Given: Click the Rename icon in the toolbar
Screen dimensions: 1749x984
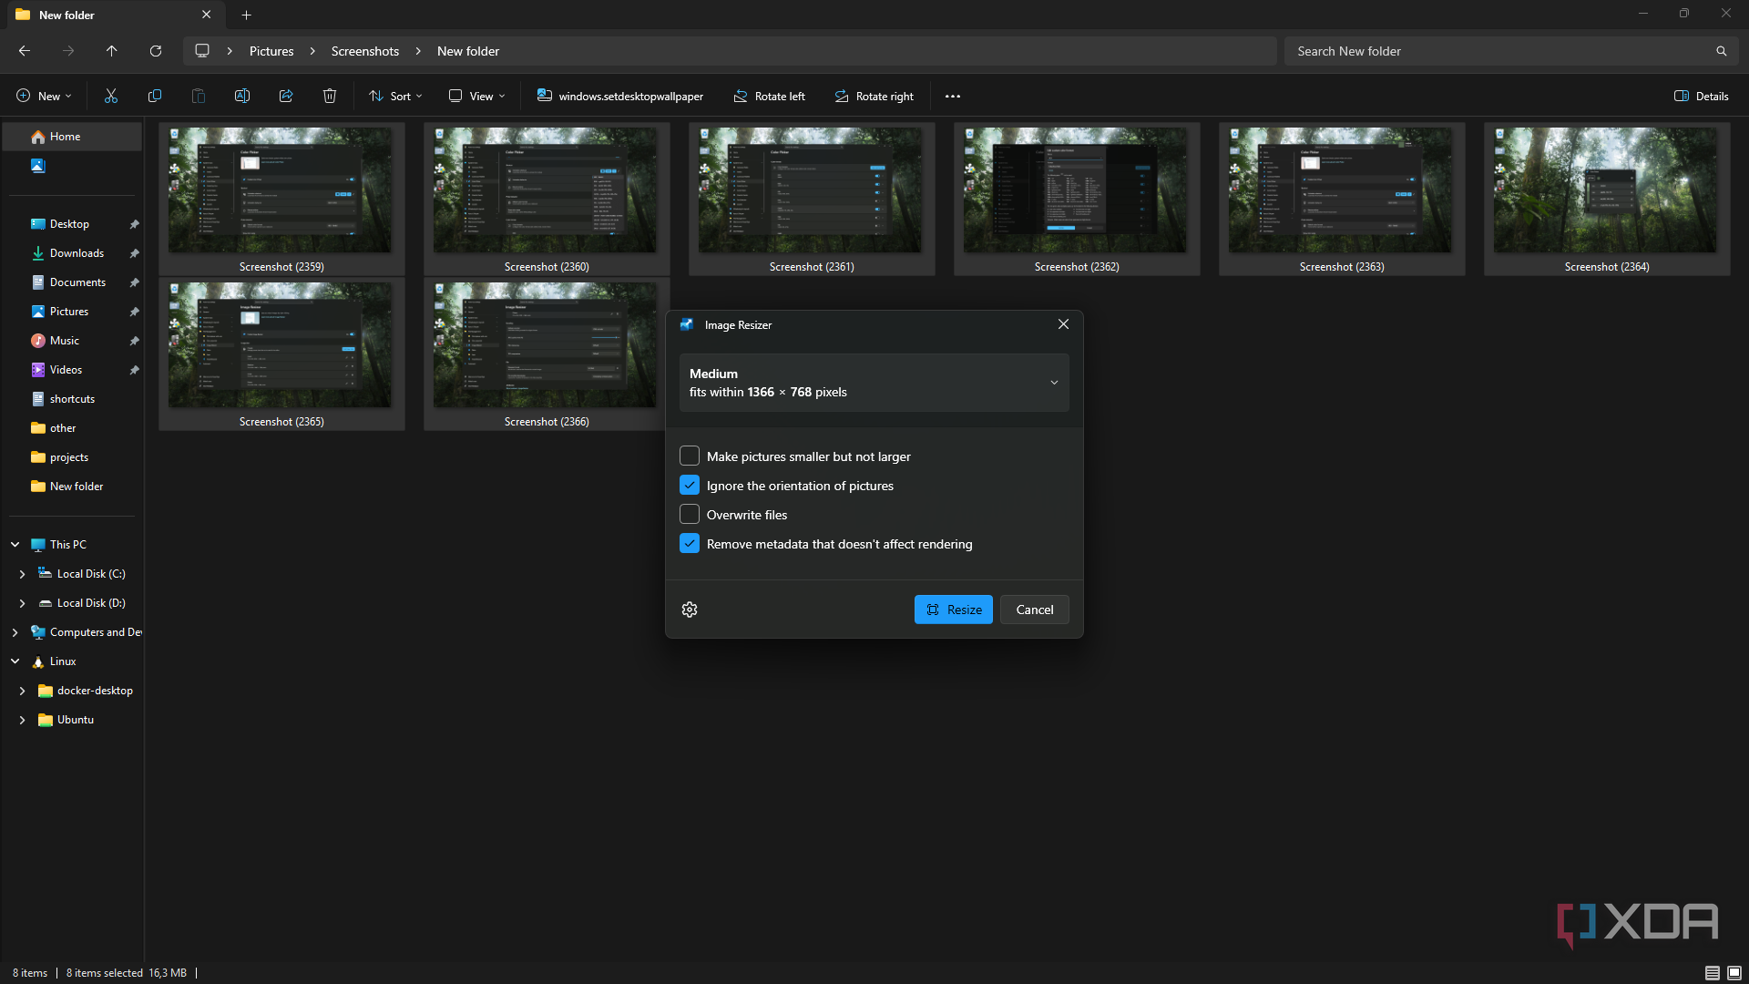Looking at the screenshot, I should (x=242, y=96).
